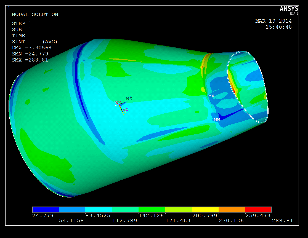308x238 pixels.
Task: Click the MAR 19 2014 date stamp
Action: click(273, 21)
